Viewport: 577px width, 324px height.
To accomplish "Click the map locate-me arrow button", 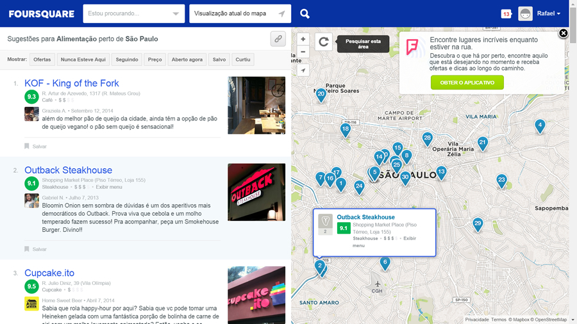I will point(303,70).
